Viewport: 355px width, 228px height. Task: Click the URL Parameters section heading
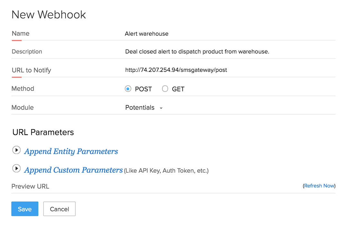43,132
